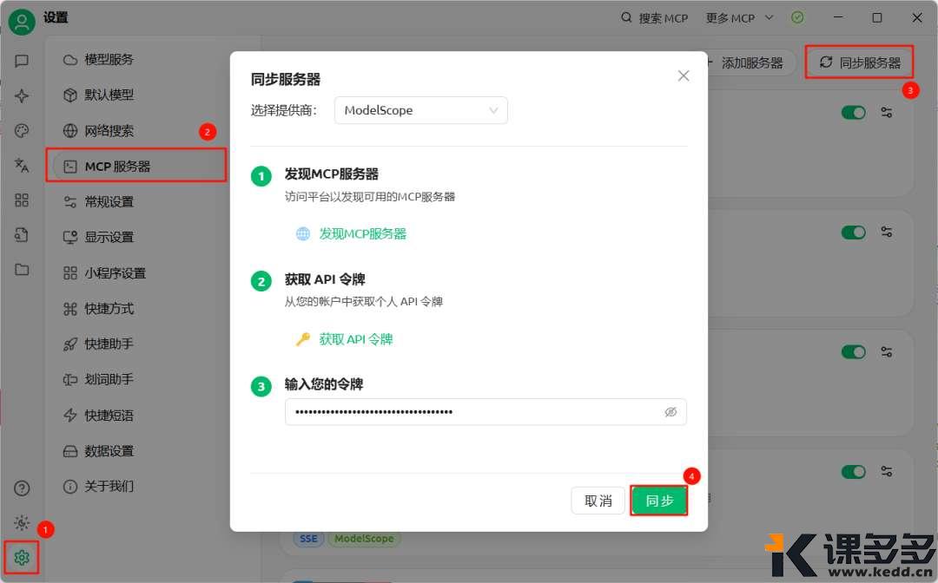Open the knowledge base sidebar icon
Screen dimensions: 938x583
[22, 235]
